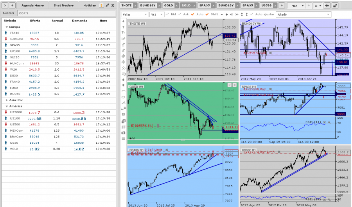Choose the ellipse shape drawing tool
The height and width of the screenshot is (207, 352).
pyautogui.click(x=124, y=97)
